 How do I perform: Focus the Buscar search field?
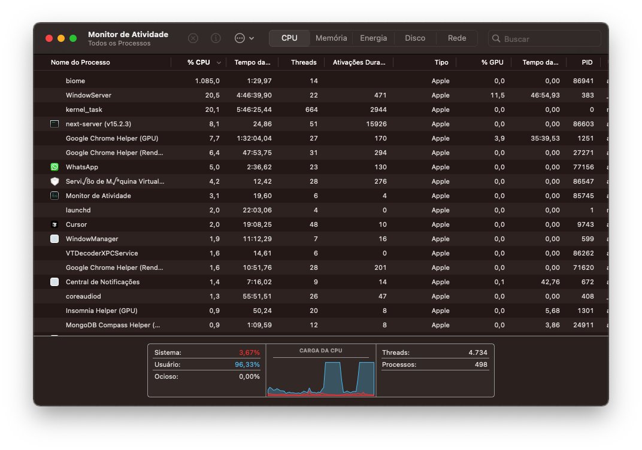tap(544, 38)
